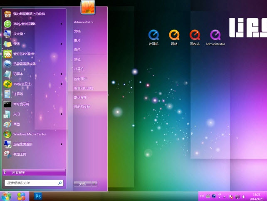Show hidden tray icons arrow
Viewport: 267px width, 201px height.
pos(225,197)
